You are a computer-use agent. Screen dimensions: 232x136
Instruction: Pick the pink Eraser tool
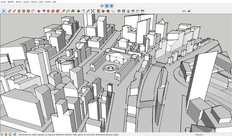(9, 11)
